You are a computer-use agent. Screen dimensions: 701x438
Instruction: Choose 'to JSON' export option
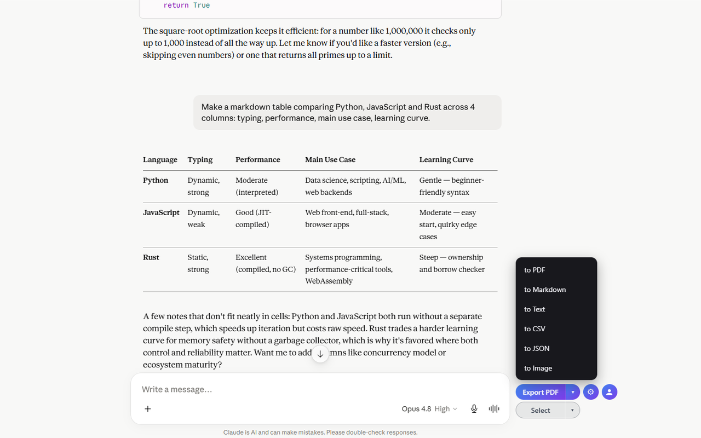click(556, 349)
